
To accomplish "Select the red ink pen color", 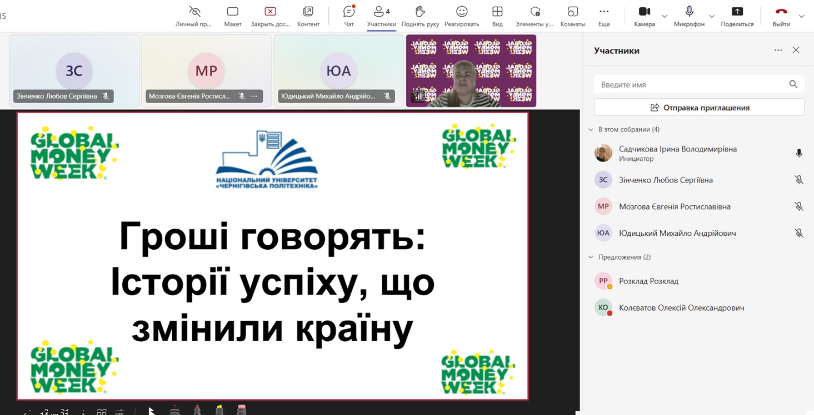I will 197,412.
